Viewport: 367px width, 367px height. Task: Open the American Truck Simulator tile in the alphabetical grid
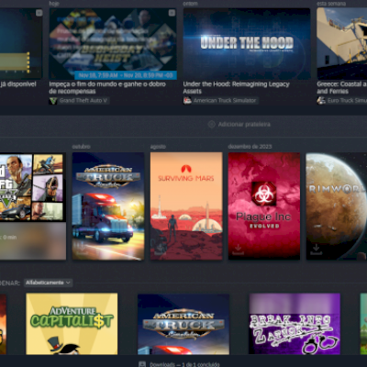tap(183, 324)
